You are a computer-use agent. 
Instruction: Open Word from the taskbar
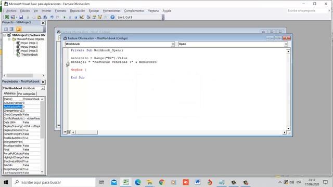pos(198,182)
